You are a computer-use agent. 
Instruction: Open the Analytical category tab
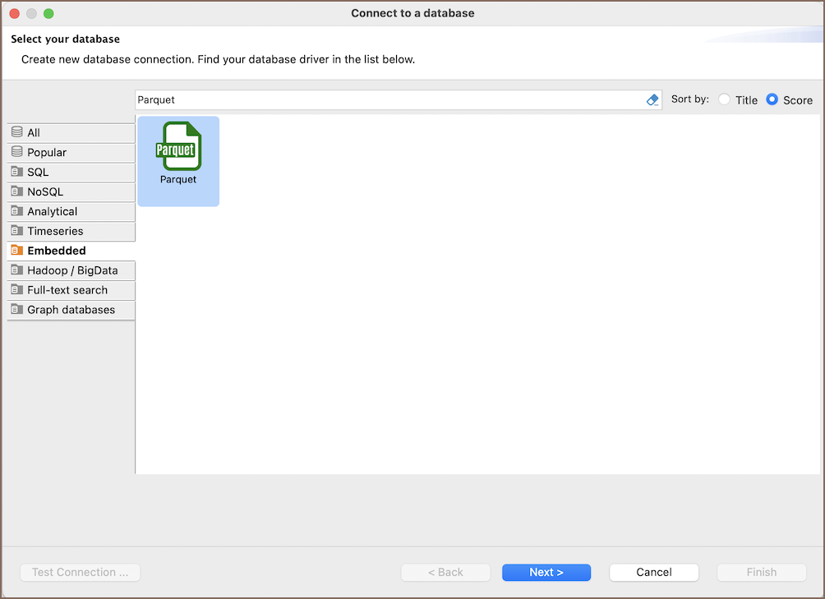[x=53, y=211]
